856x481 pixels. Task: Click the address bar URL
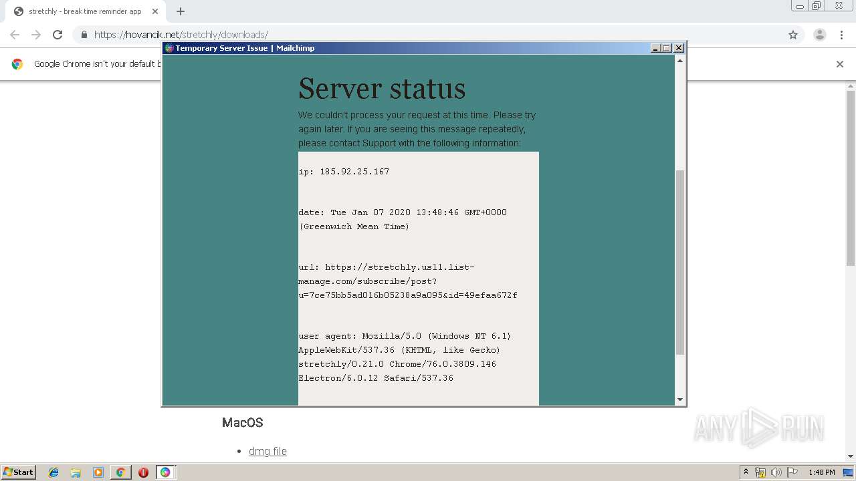pos(181,35)
